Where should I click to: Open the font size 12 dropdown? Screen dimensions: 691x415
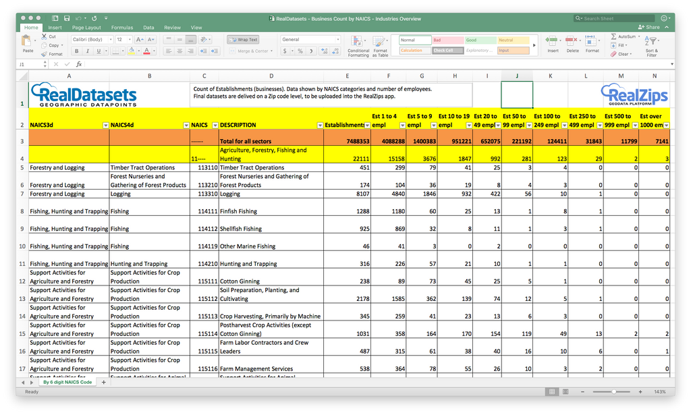(x=129, y=40)
